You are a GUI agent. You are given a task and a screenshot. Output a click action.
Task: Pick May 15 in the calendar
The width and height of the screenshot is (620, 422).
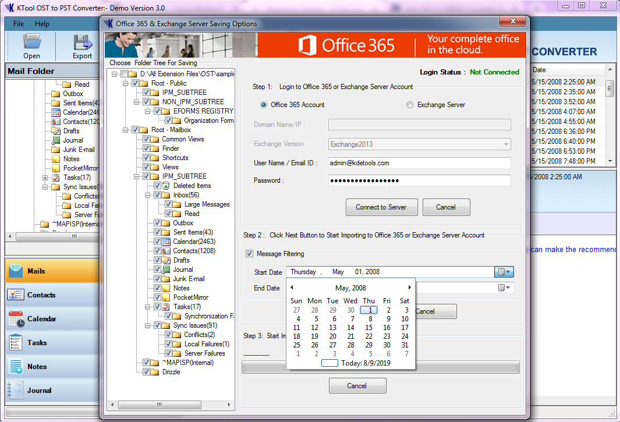point(369,327)
